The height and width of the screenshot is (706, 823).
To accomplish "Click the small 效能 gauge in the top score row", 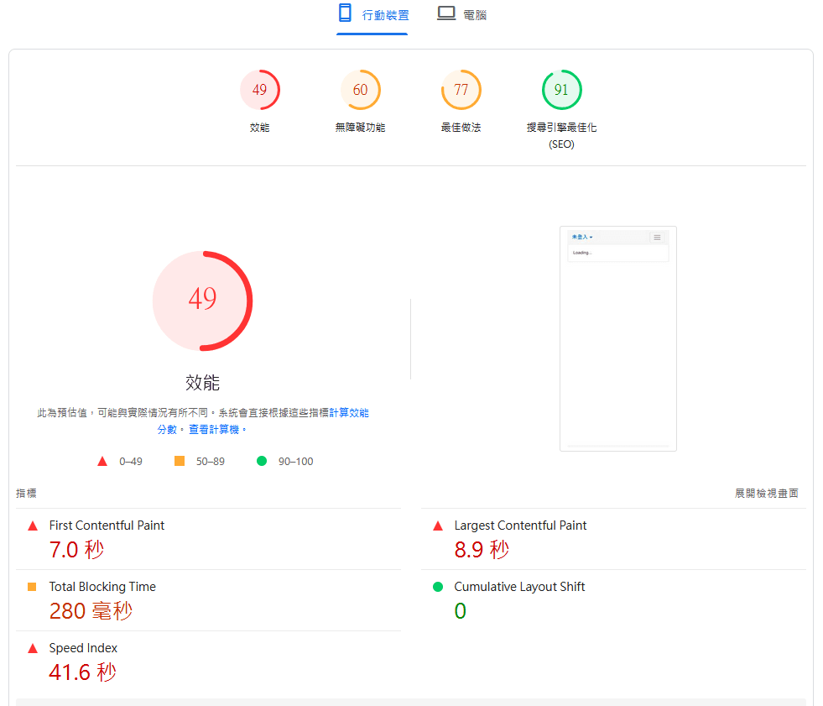I will [x=260, y=90].
